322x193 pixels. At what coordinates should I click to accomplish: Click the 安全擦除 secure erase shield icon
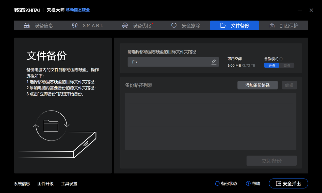click(174, 25)
